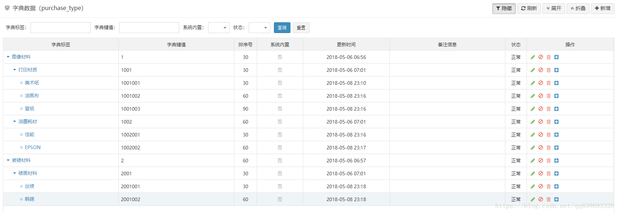
Task: Delete the 图像材料 row
Action: (549, 57)
